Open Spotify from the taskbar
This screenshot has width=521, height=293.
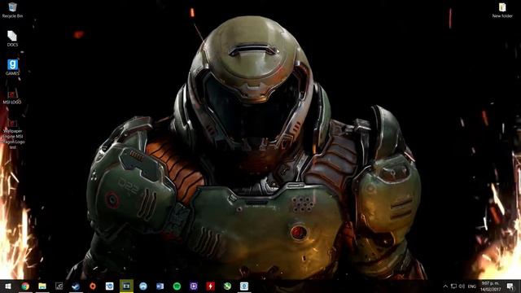pos(177,286)
